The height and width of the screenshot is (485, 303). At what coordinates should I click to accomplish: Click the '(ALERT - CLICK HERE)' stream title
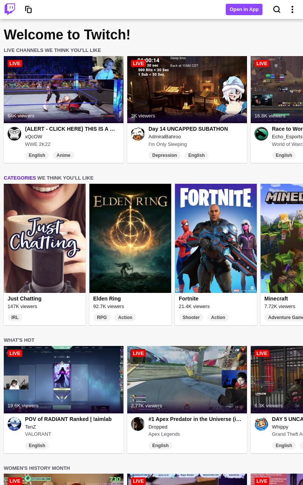click(70, 129)
